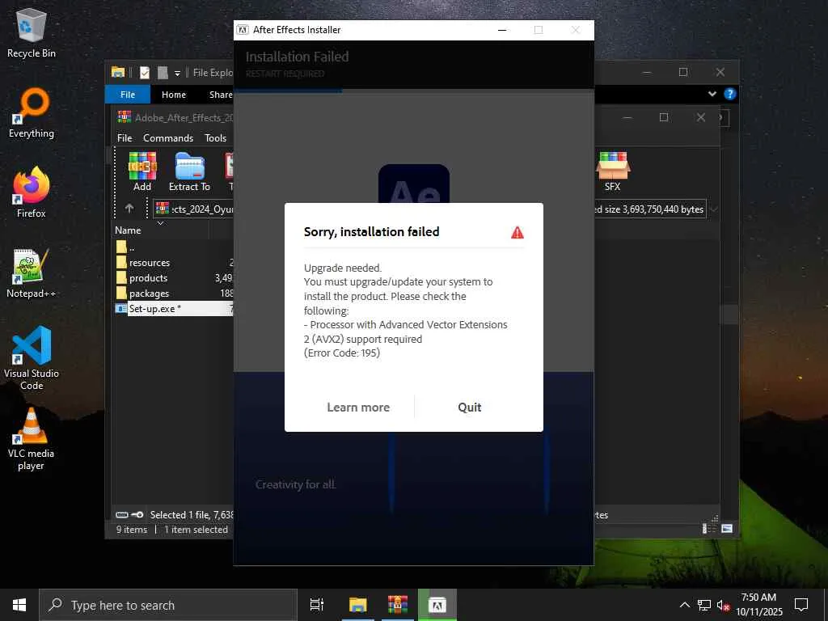
Task: Click the muted volume tray icon
Action: tap(723, 605)
